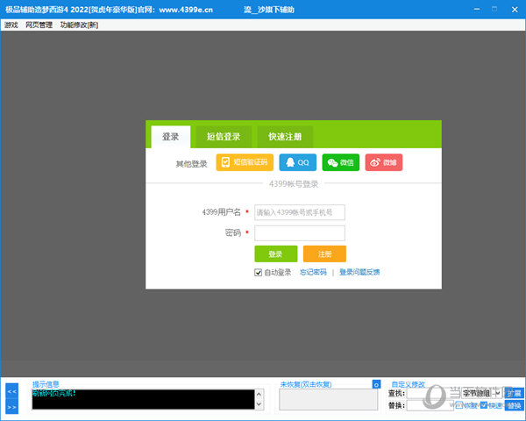This screenshot has height=421, width=526.
Task: Focus the 4399用户名 input field
Action: pyautogui.click(x=300, y=212)
